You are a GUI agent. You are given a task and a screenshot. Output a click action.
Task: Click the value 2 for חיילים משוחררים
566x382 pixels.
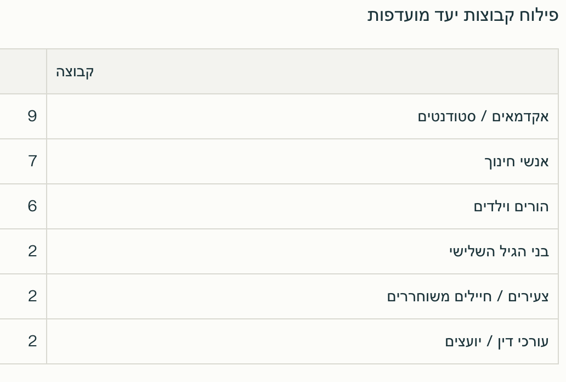tap(32, 296)
